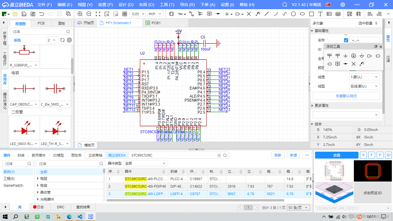Click the zoom out magnifier icon
Screen dimensions: 393x221
tap(89, 14)
